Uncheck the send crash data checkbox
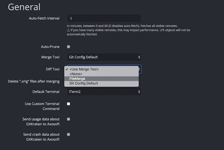This screenshot has width=224, height=150. [69, 134]
